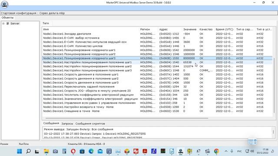Select row Настпройки позиционирования положение шаг2

coord(157,66)
